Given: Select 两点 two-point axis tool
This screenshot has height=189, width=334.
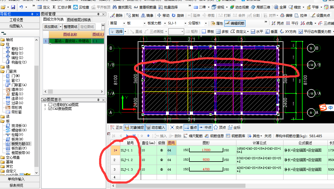Looking at the screenshot, I should [278, 23].
